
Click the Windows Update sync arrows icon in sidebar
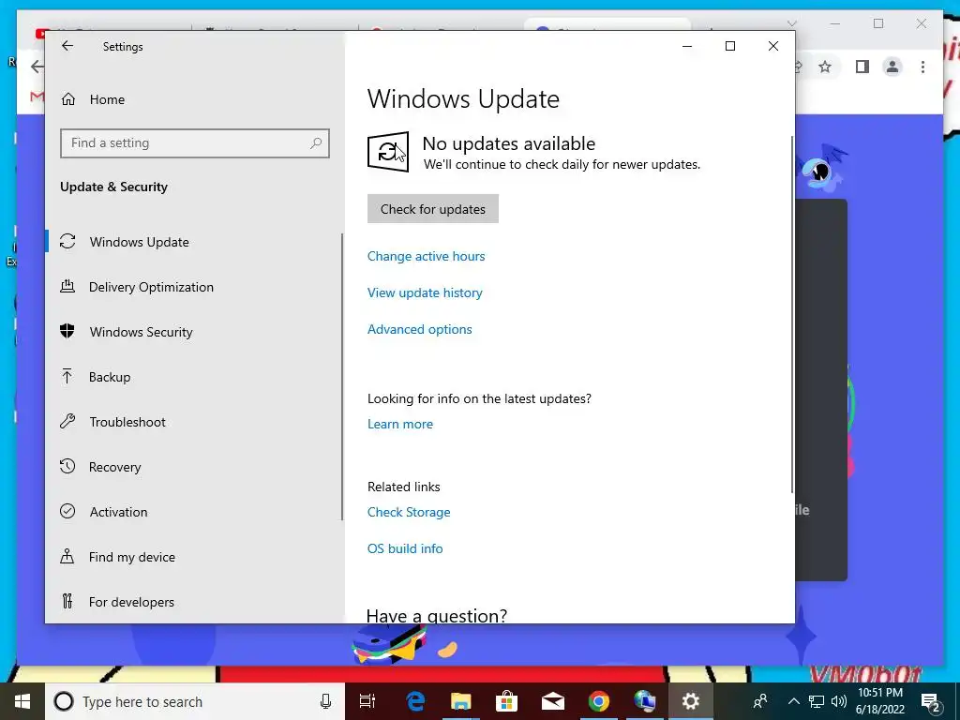pos(67,241)
